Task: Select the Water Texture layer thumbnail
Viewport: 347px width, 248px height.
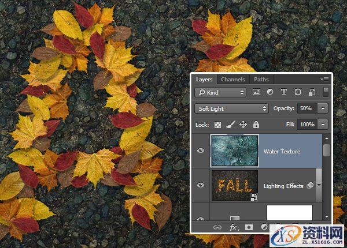Action: (x=235, y=151)
